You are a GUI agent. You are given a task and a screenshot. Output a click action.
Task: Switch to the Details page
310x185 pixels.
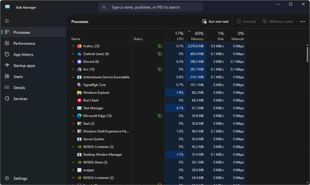pos(33,88)
